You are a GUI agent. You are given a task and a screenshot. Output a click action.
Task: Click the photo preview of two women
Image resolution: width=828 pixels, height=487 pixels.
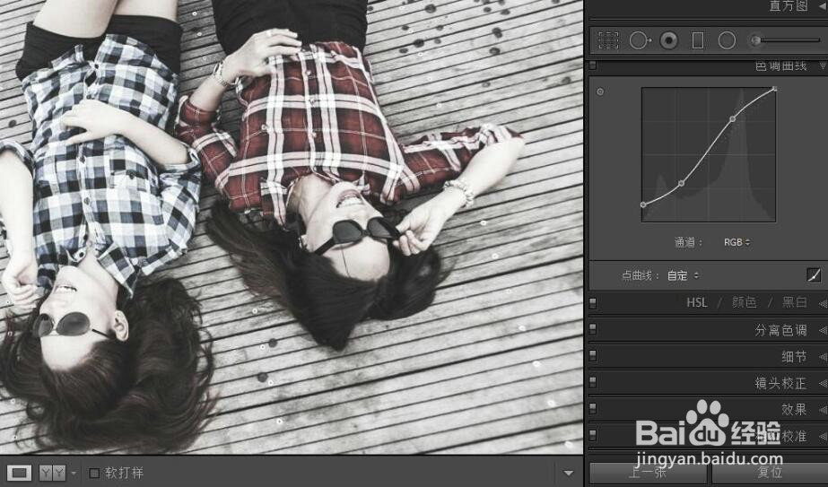[x=291, y=227]
